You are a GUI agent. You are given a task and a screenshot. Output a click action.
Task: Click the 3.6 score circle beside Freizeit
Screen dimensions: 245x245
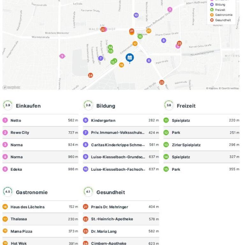169,105
